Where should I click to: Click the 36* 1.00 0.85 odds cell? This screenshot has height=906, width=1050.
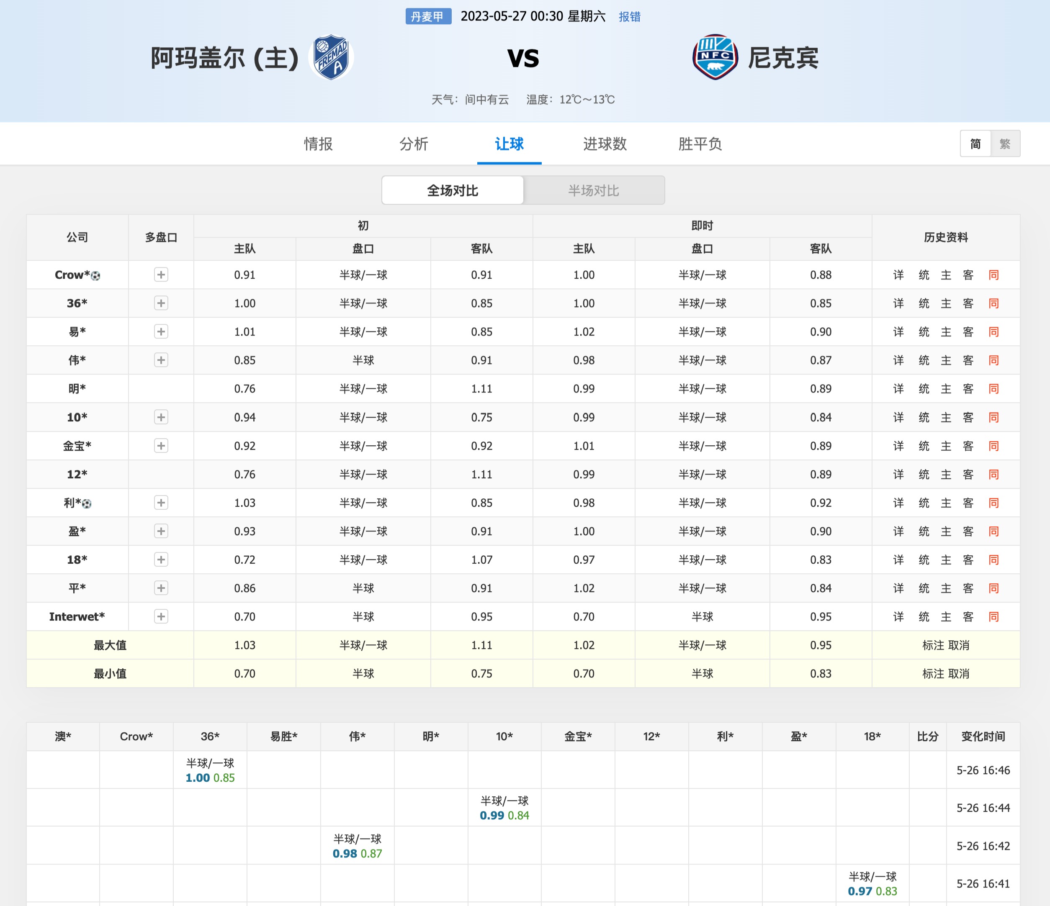tap(210, 770)
